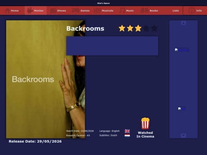Screen dimensions: 207x155
Task: Click the popcorn bucket icon
Action: coord(145,123)
